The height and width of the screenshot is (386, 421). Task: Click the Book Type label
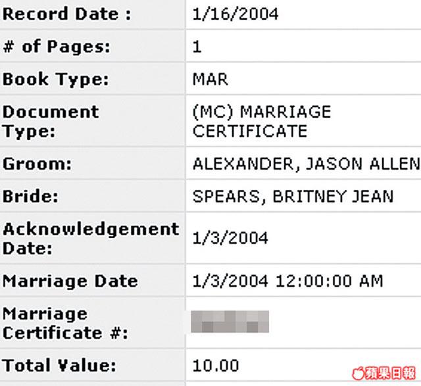[55, 80]
